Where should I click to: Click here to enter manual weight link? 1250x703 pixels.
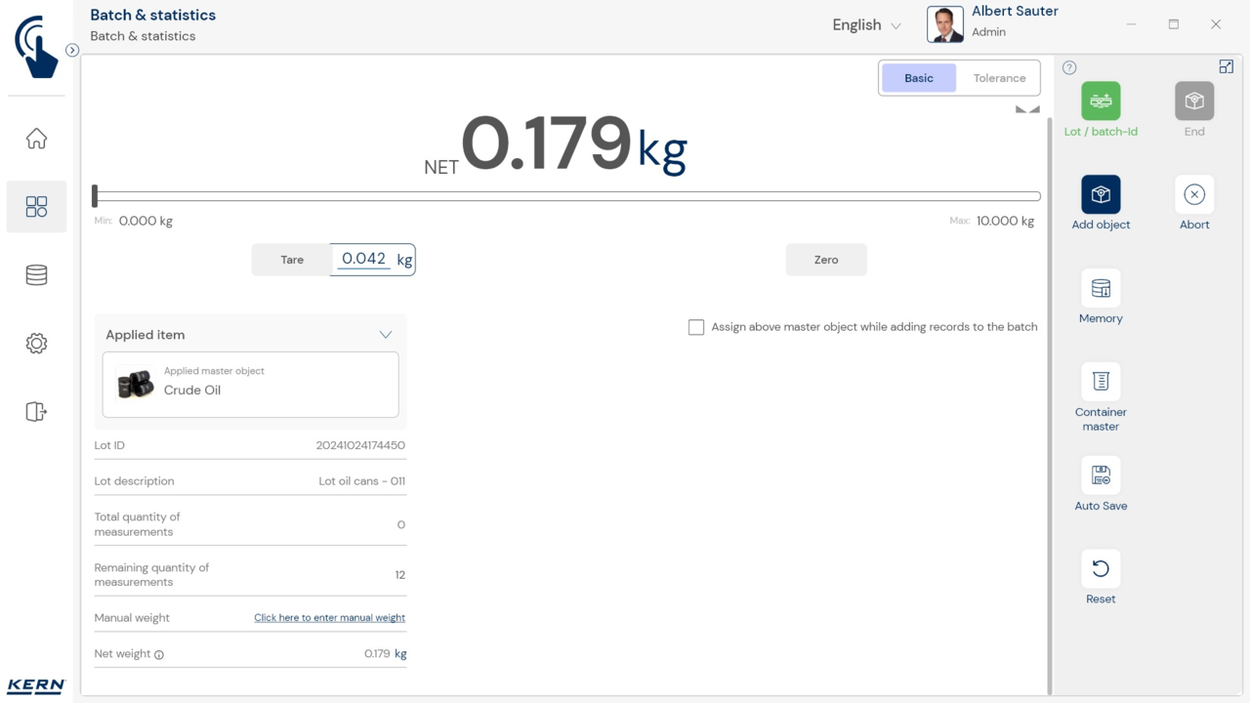[329, 618]
